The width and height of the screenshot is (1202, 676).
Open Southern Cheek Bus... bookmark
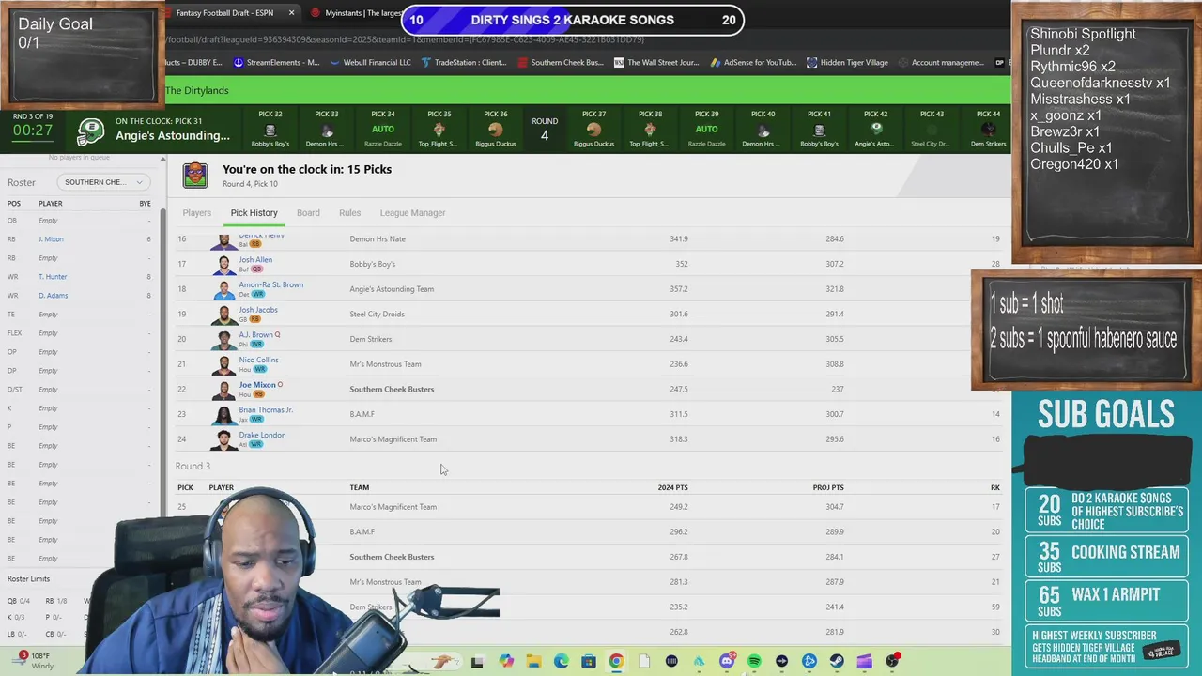561,63
